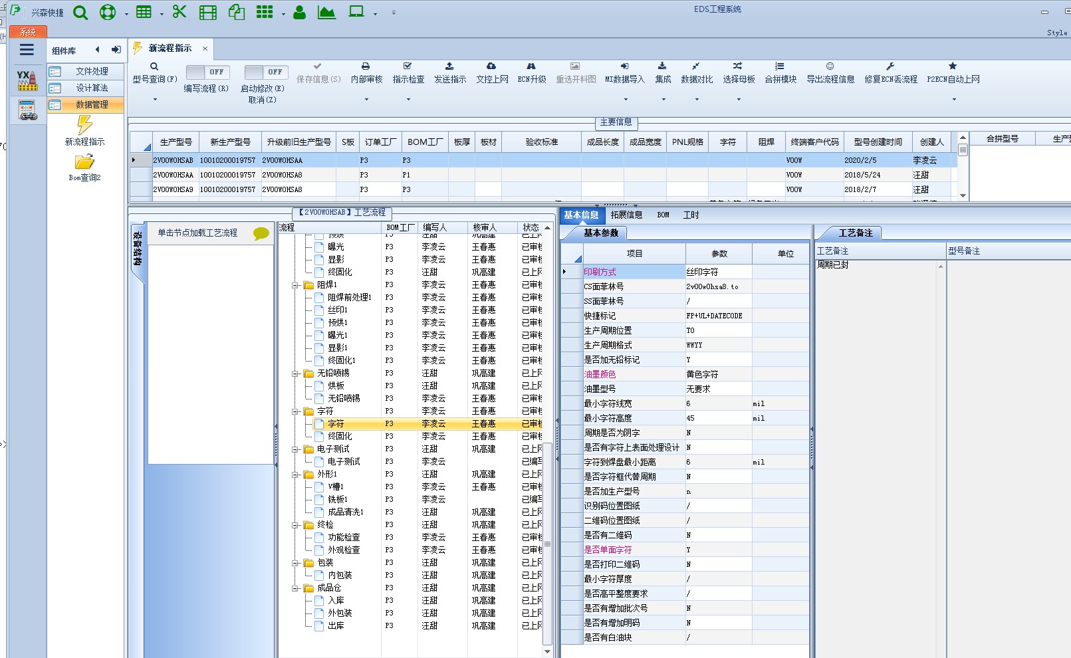Image resolution: width=1071 pixels, height=658 pixels.
Task: Click the green user icon in quick access bar
Action: [x=300, y=13]
